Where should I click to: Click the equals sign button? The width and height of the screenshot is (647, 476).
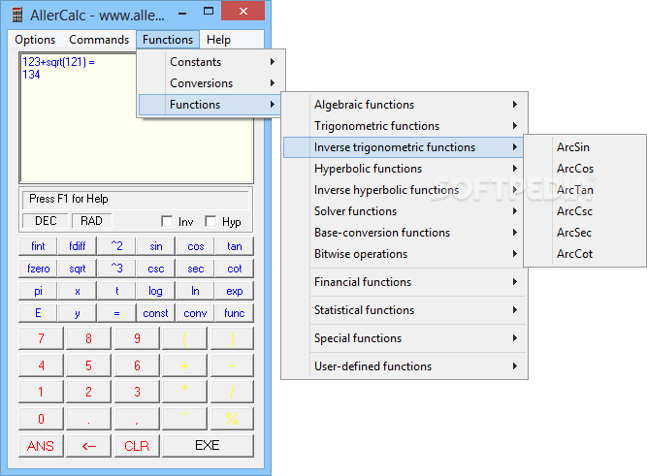[x=116, y=313]
